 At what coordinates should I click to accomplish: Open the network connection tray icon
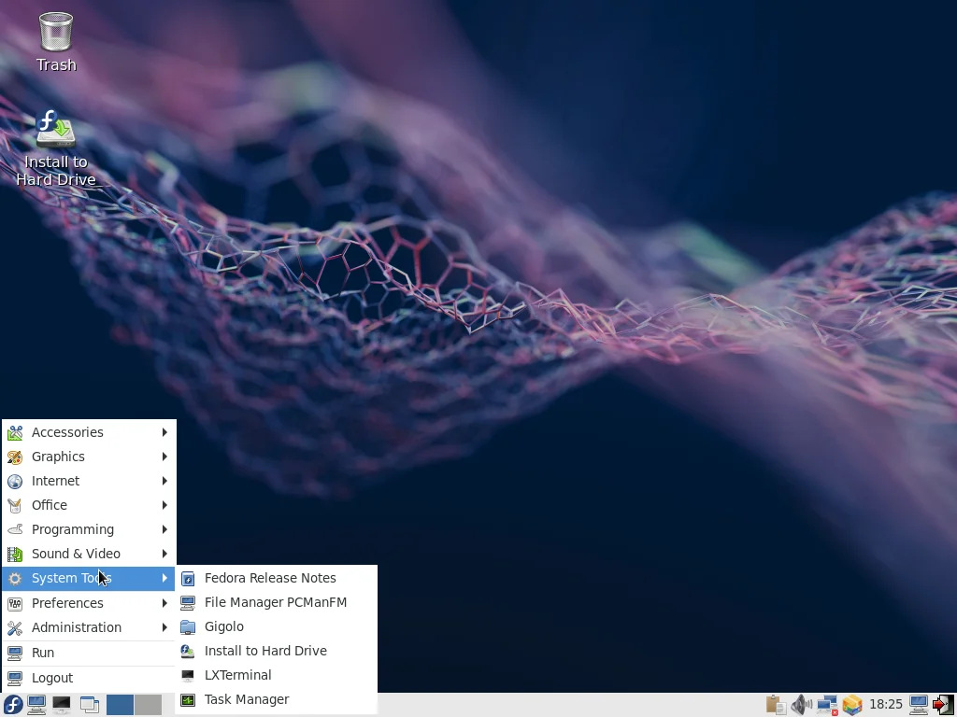[827, 705]
